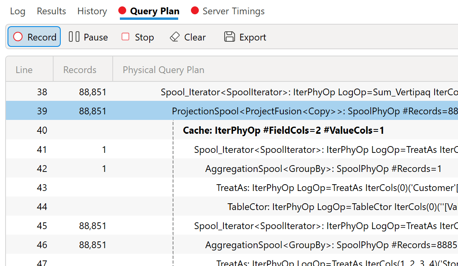458x266 pixels.
Task: Click red recording dot on Query Plan tab
Action: pos(122,11)
